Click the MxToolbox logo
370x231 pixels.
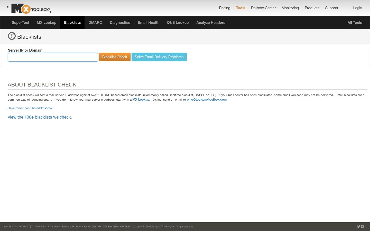pyautogui.click(x=29, y=9)
